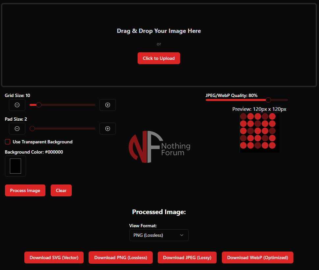
Task: Enable Use Transparent Background checkbox
Action: click(8, 142)
